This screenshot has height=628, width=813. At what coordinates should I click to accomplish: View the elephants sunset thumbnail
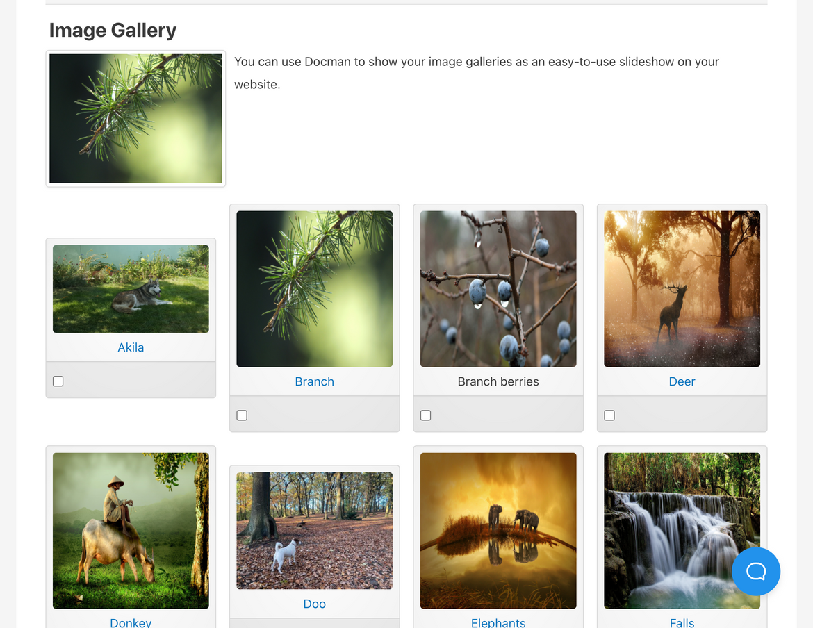[498, 531]
